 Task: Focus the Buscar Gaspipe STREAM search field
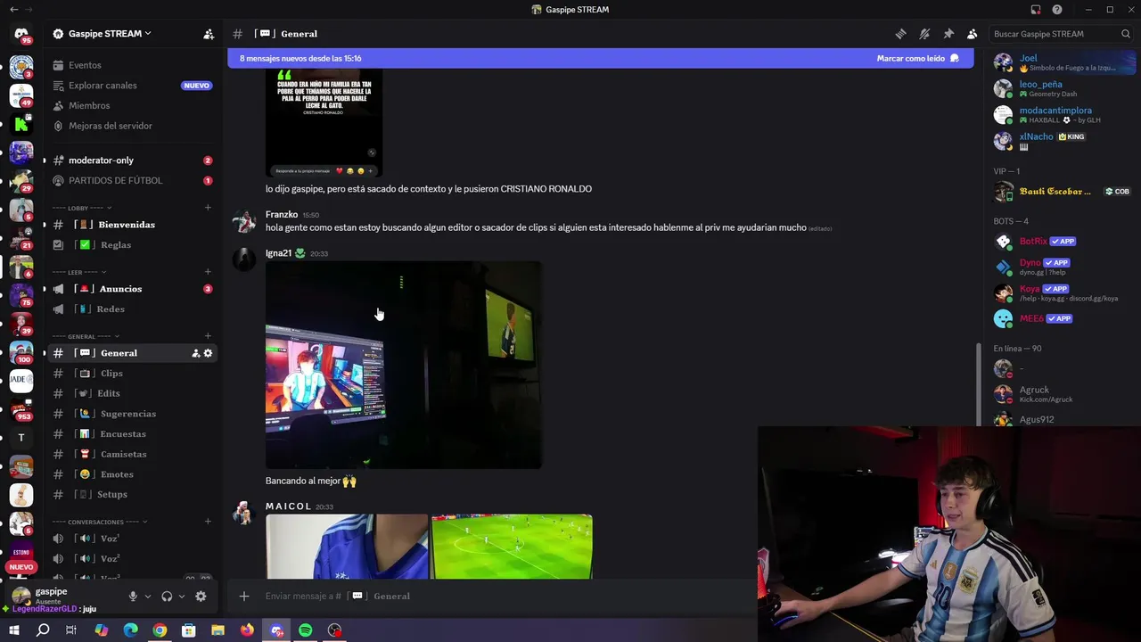1061,34
